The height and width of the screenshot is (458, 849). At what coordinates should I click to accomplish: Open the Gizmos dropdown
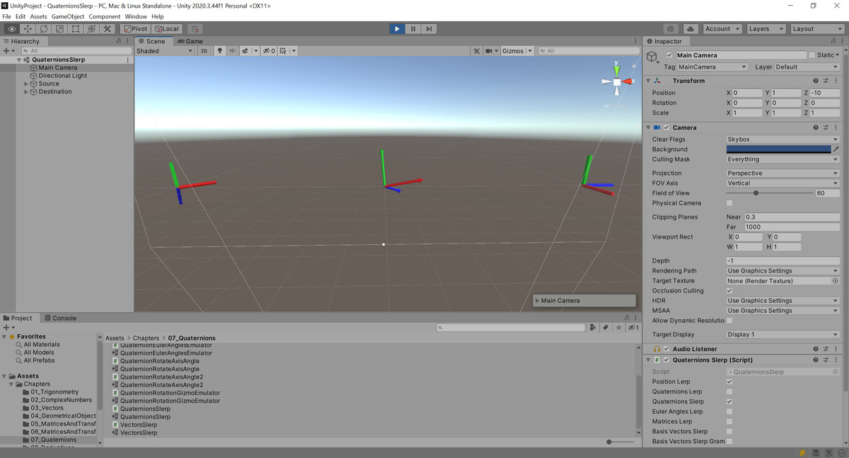pos(516,51)
